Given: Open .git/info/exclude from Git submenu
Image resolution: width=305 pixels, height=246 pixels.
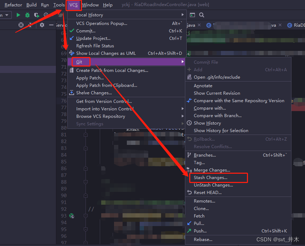Looking at the screenshot, I should (x=238, y=77).
